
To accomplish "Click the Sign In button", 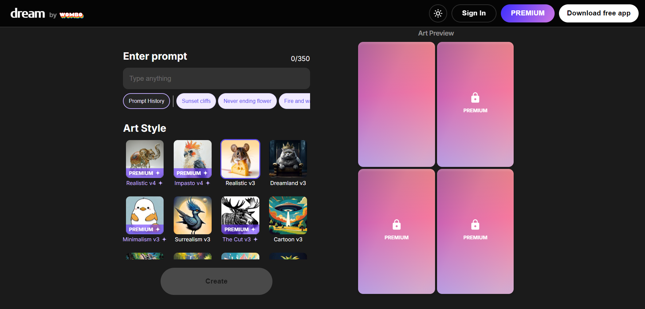I will [x=474, y=13].
